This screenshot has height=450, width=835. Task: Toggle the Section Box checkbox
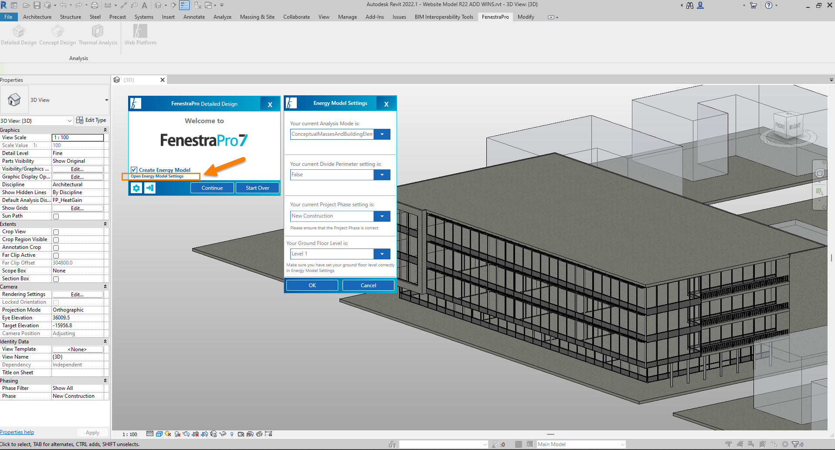pyautogui.click(x=56, y=279)
